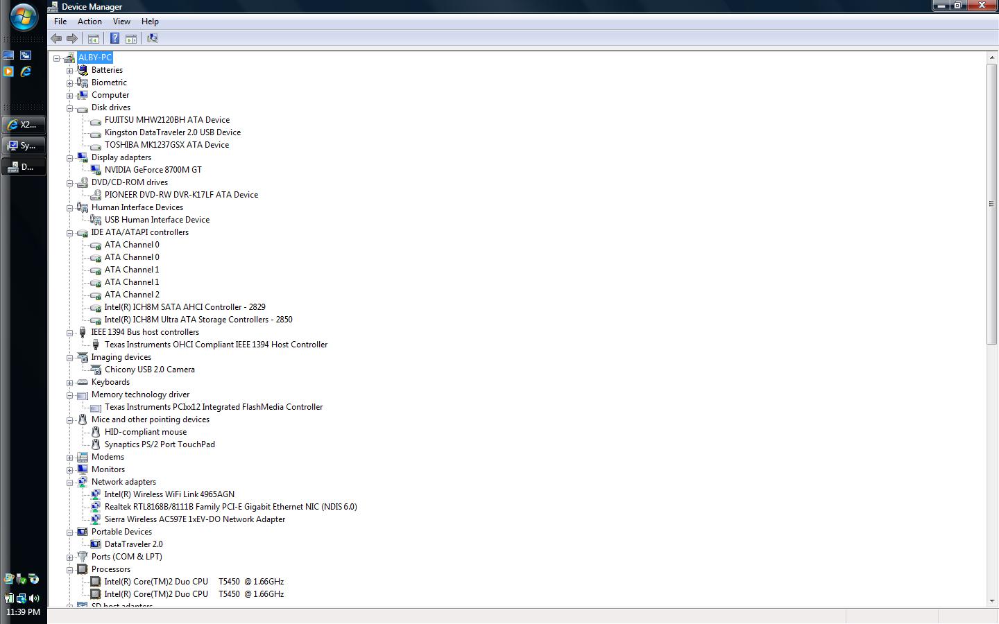Click the Show Desktop quick launch icon
This screenshot has height=624, width=999.
[8, 55]
